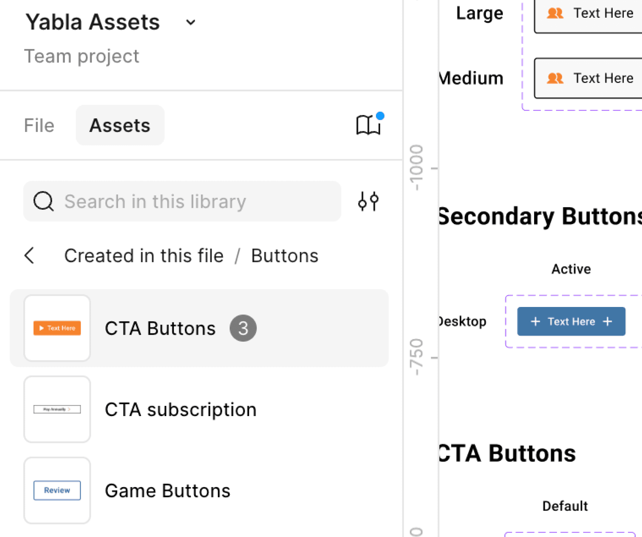This screenshot has height=537, width=642.
Task: Expand the Yabla Assets file dropdown
Action: tap(190, 23)
